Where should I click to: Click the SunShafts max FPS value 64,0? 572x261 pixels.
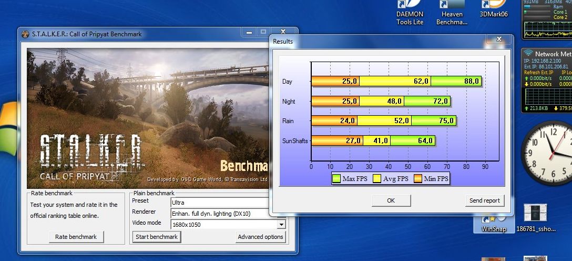(x=425, y=140)
